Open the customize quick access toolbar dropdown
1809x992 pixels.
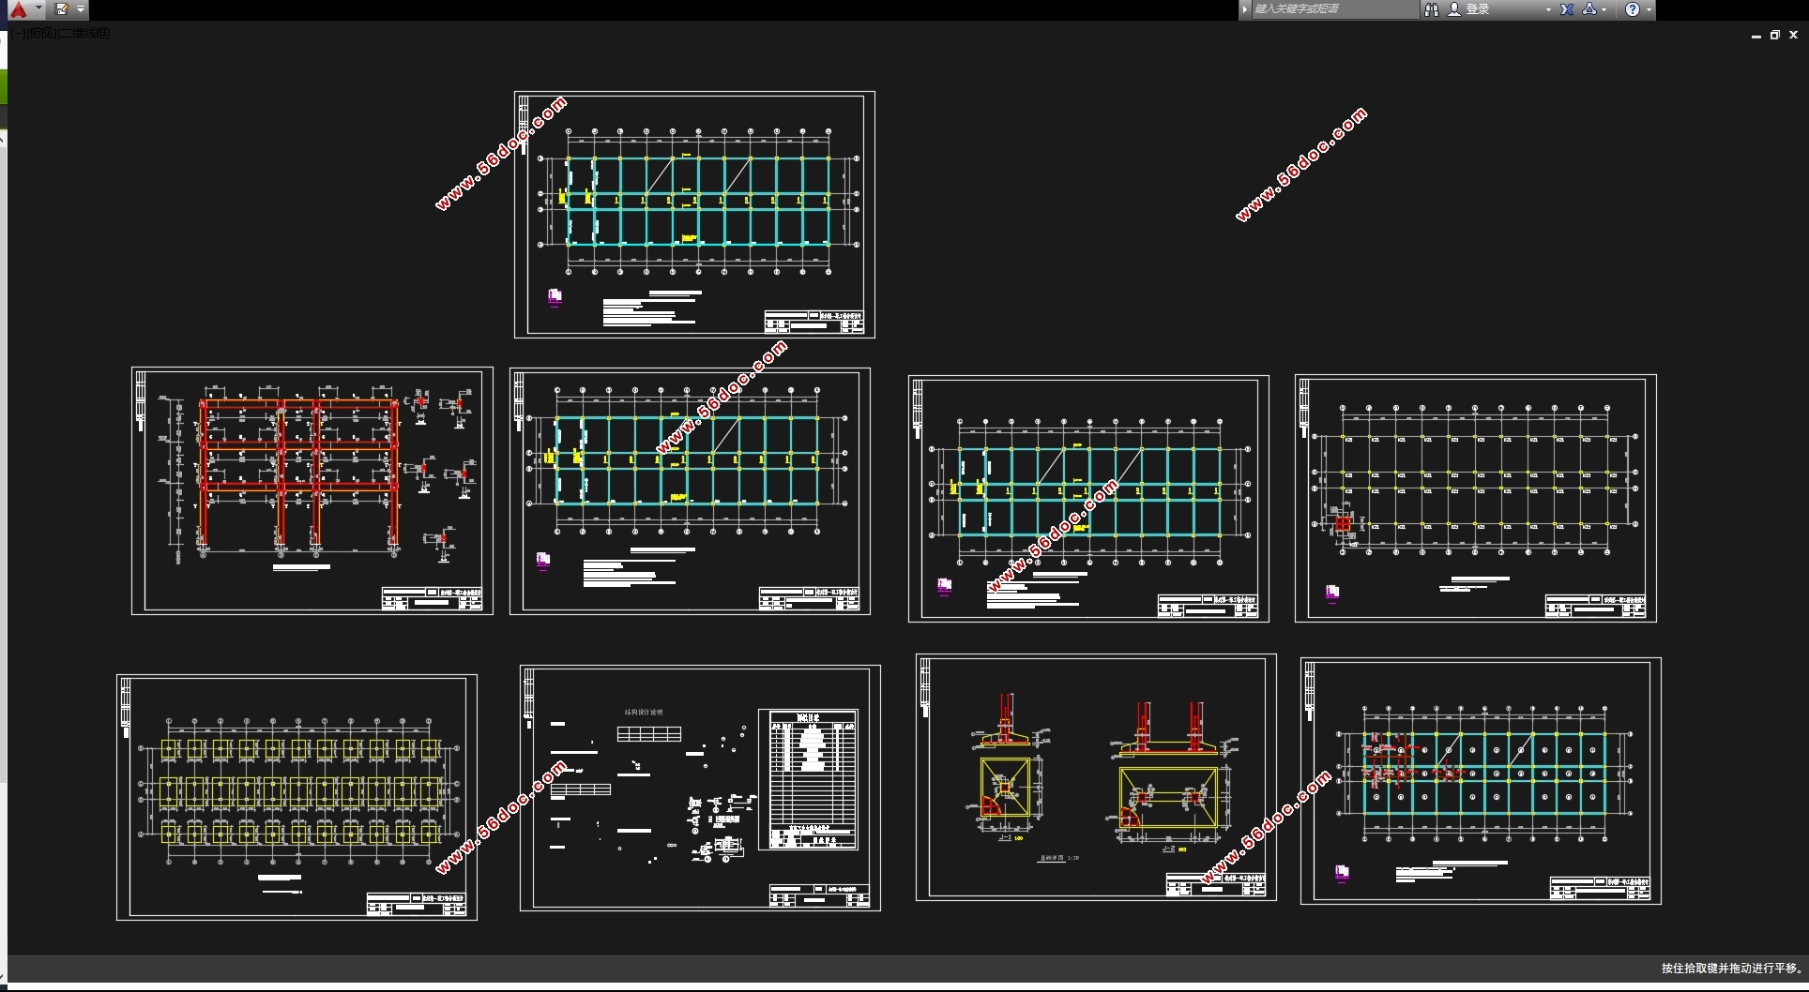pyautogui.click(x=81, y=9)
